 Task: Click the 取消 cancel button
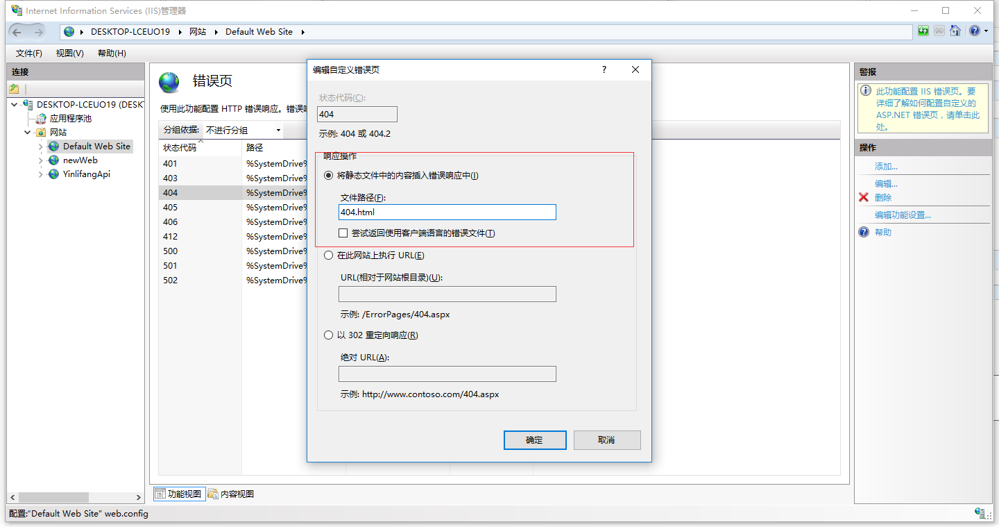pos(606,440)
